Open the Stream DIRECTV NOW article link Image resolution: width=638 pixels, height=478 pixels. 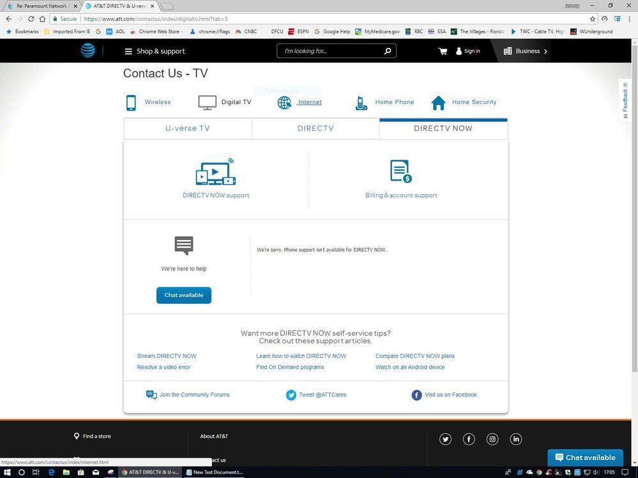point(167,356)
